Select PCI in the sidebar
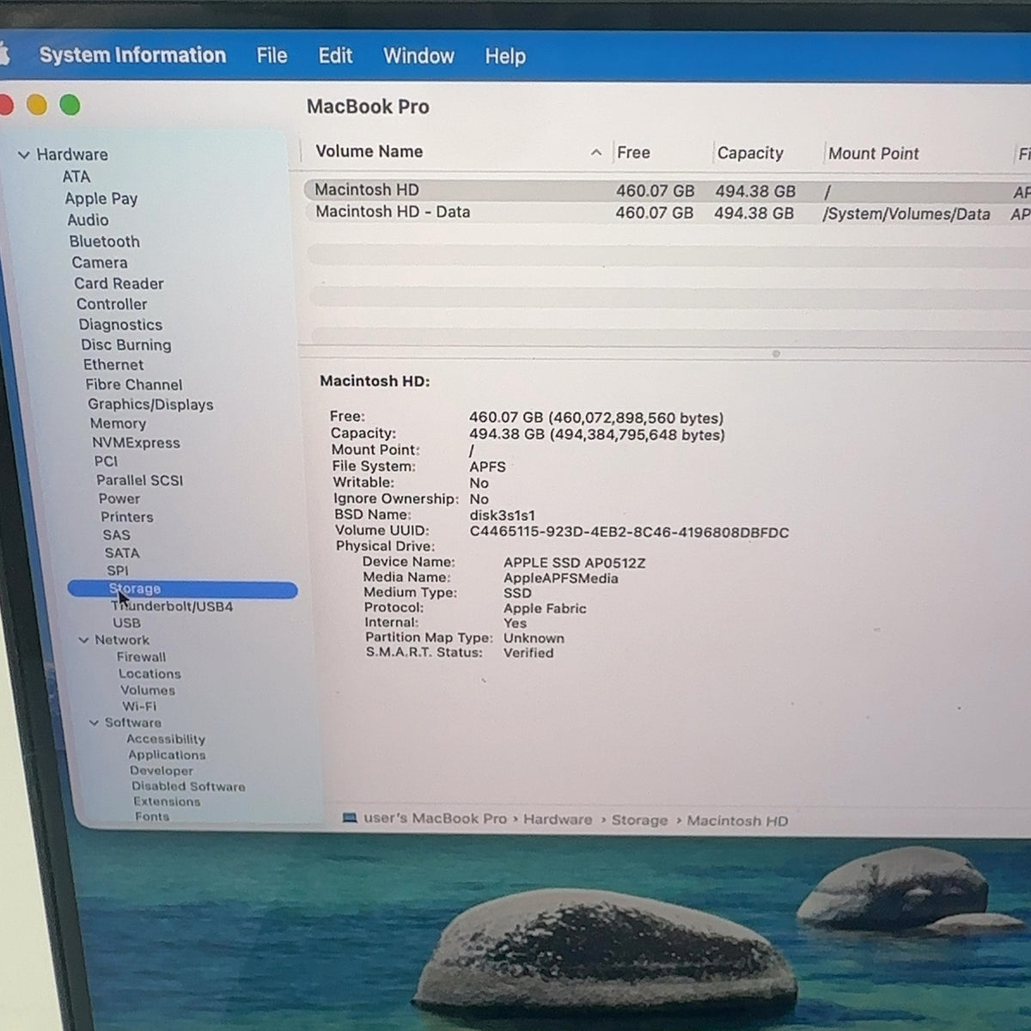The height and width of the screenshot is (1031, 1031). click(105, 461)
